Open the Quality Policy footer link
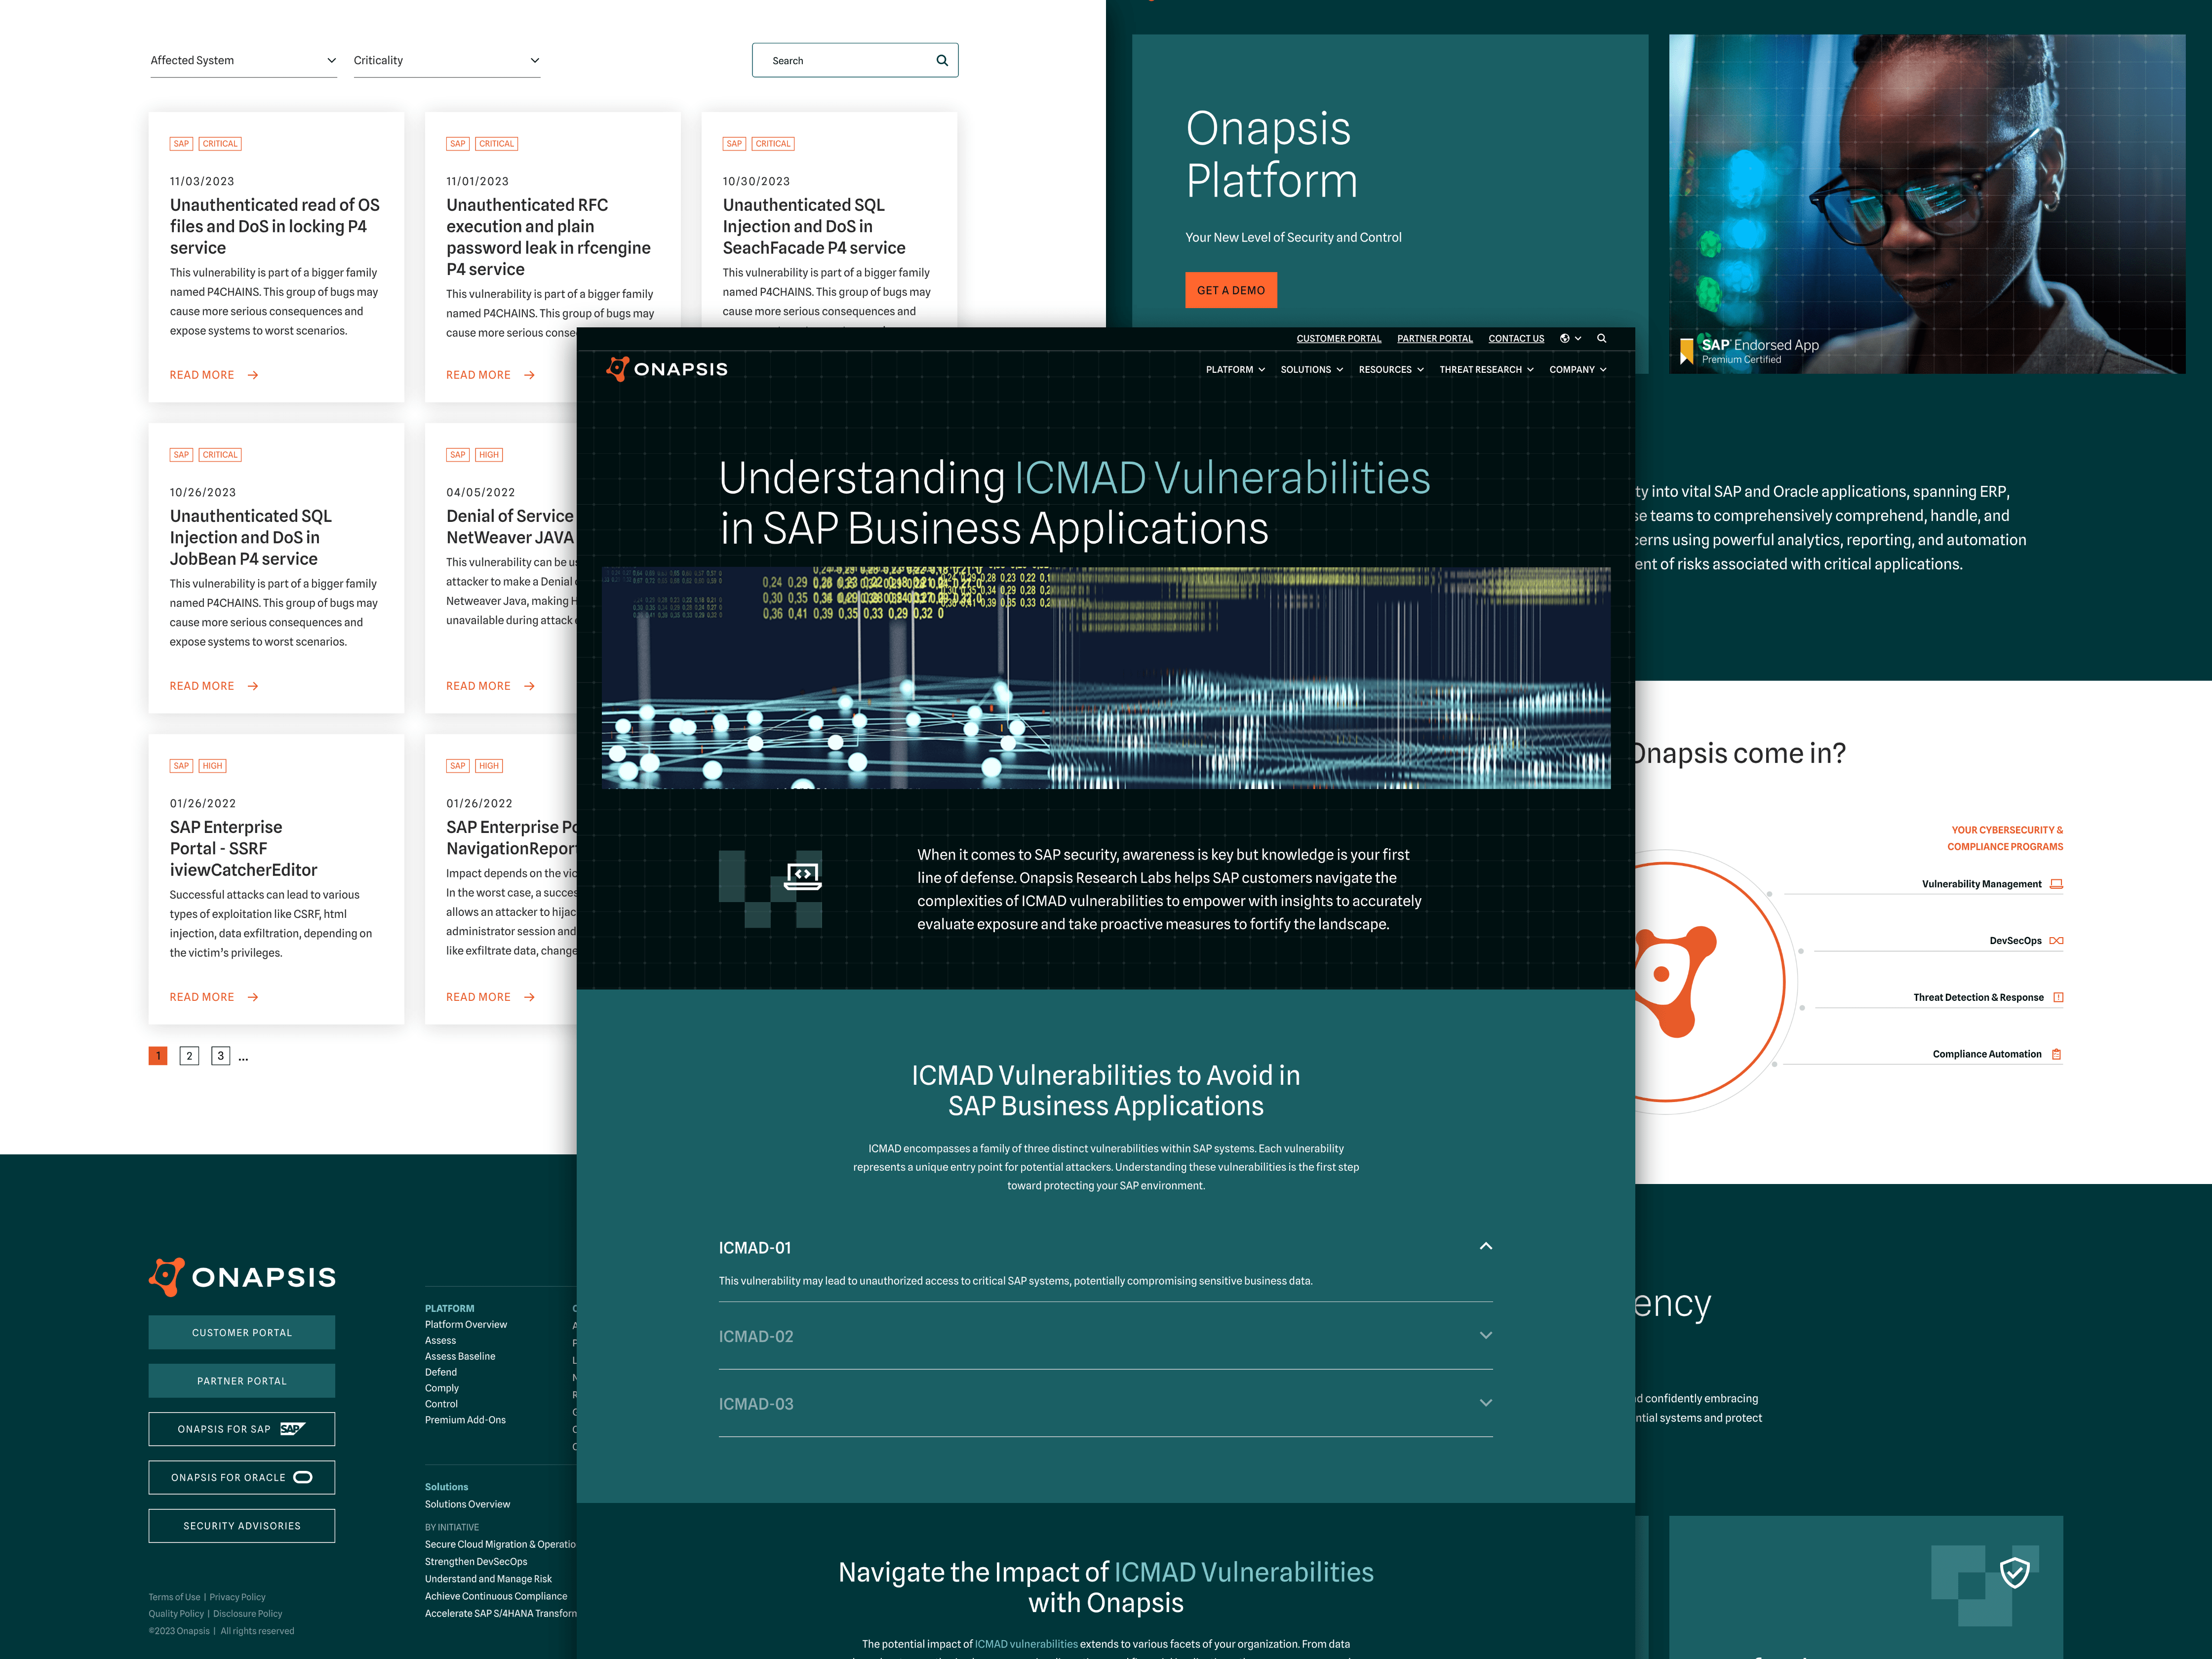This screenshot has height=1659, width=2212. (176, 1614)
